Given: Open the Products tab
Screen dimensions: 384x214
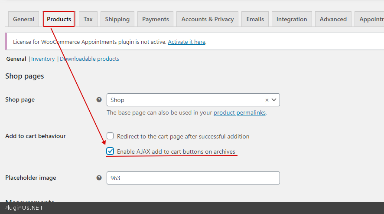Looking at the screenshot, I should tap(59, 19).
